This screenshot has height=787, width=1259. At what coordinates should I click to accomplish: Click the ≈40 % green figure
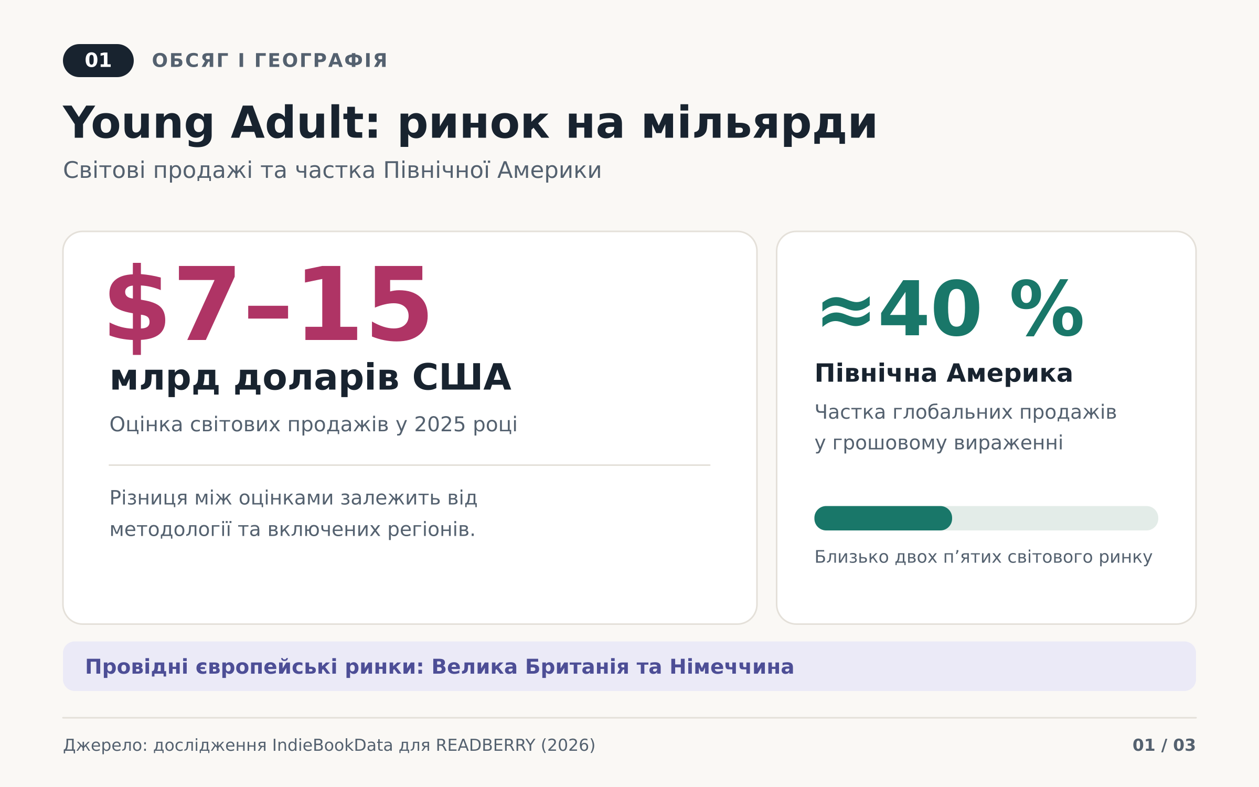point(951,310)
